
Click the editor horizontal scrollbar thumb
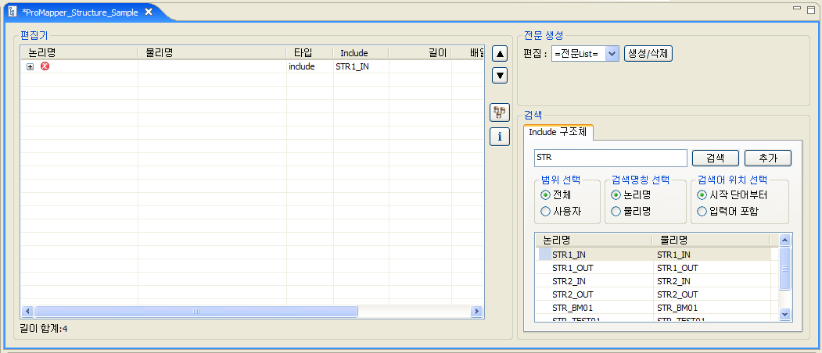pos(196,311)
